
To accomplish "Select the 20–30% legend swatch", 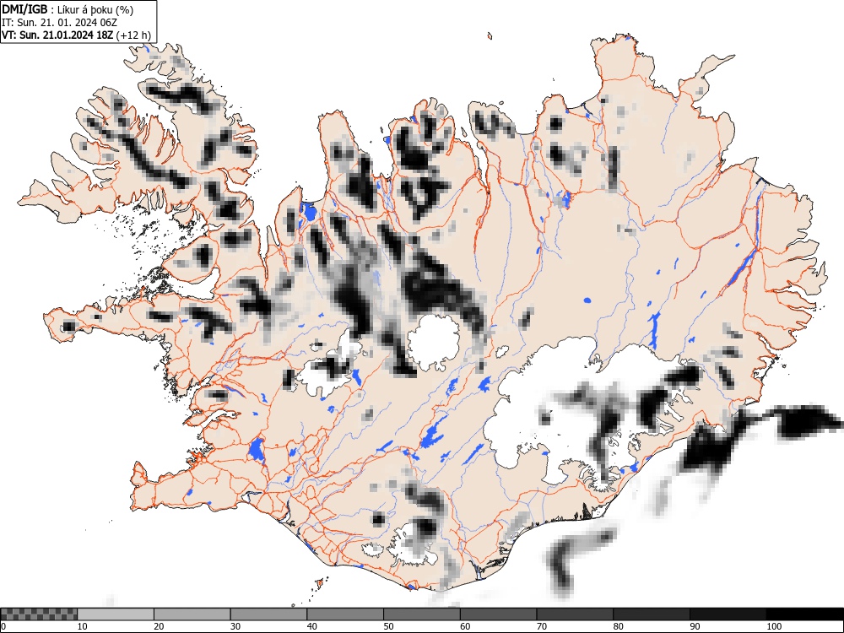I will [x=192, y=614].
